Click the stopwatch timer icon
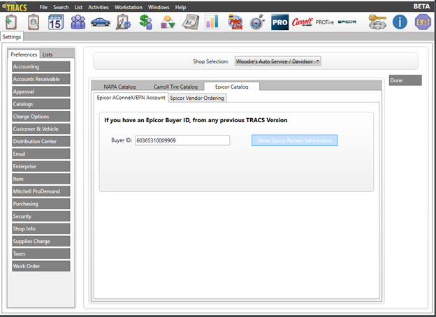The image size is (436, 317). pyautogui.click(x=257, y=22)
